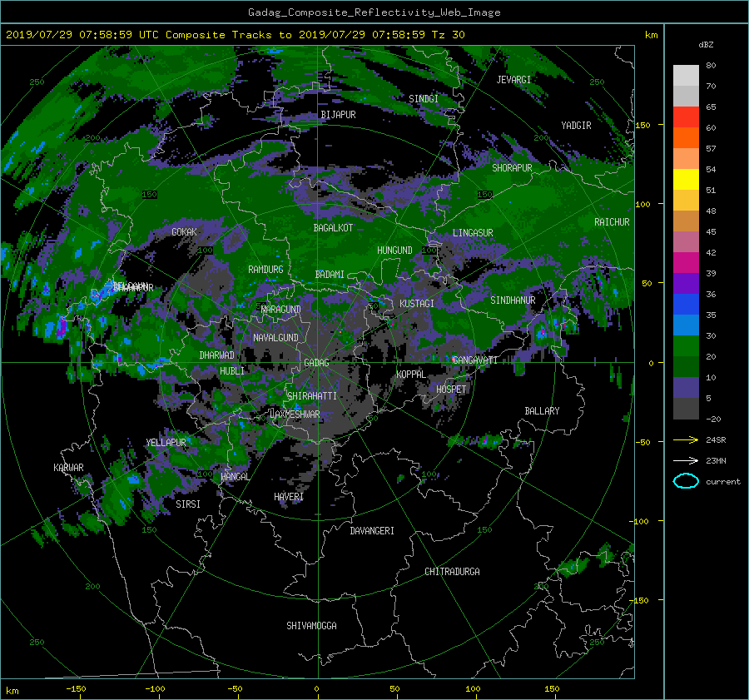The height and width of the screenshot is (700, 749).
Task: Click the RAMDURG city label
Action: 265,270
